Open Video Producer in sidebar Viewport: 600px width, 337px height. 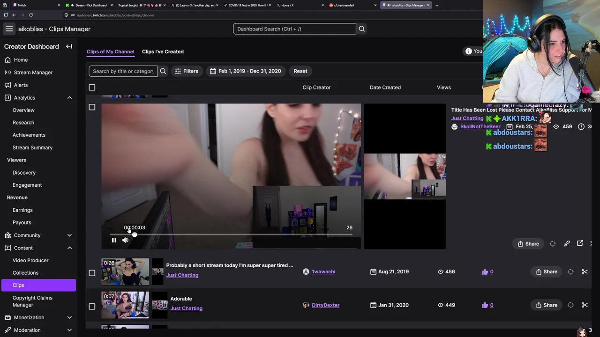(x=30, y=260)
